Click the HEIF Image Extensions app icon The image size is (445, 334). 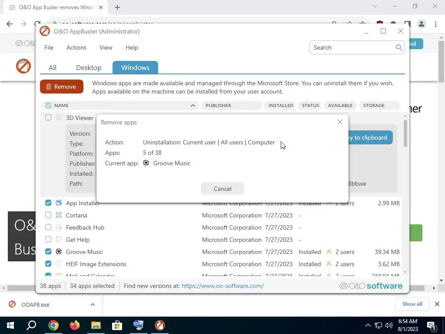coord(59,264)
